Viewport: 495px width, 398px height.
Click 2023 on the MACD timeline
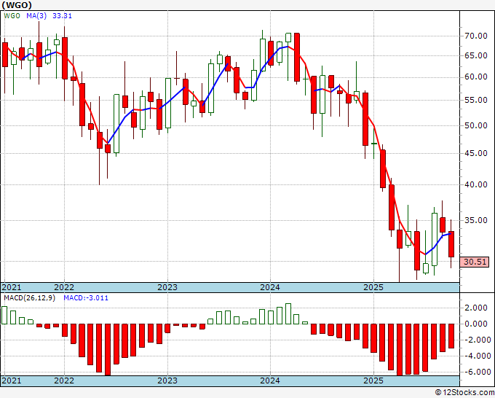(x=167, y=381)
